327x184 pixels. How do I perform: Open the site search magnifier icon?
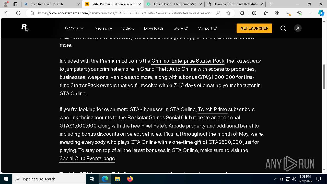pyautogui.click(x=283, y=28)
